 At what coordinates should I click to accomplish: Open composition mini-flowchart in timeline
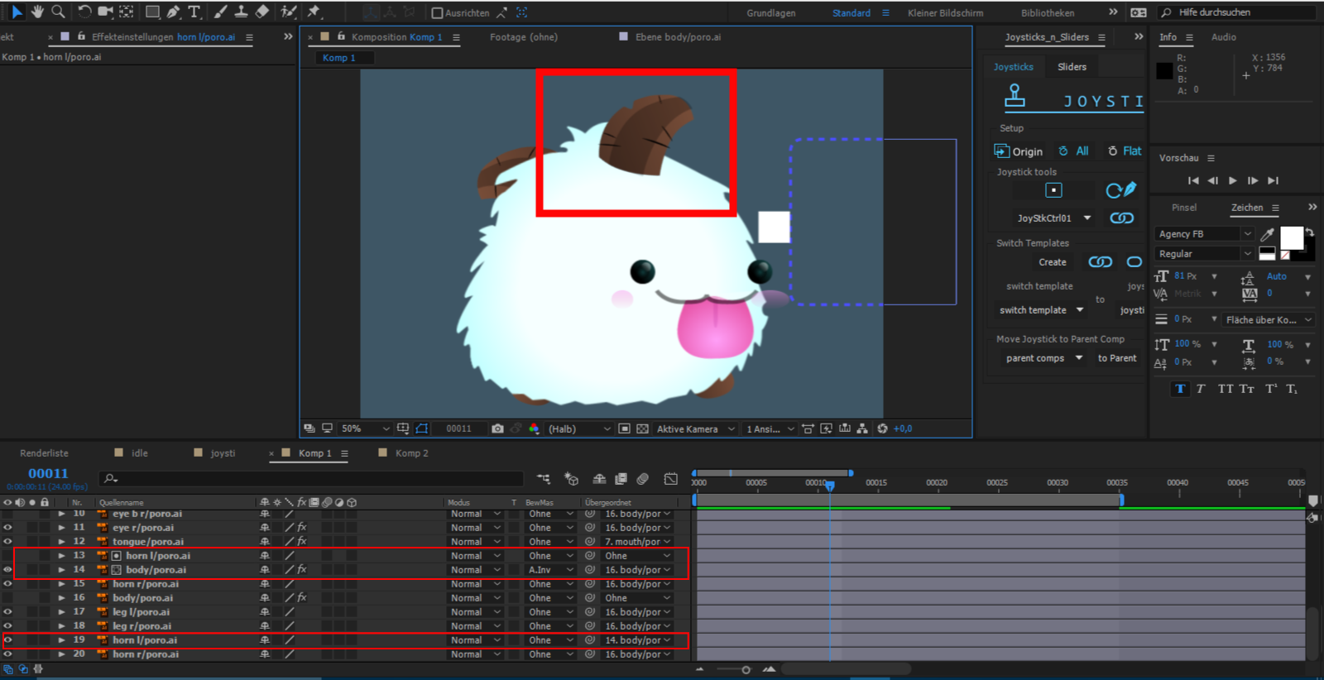pos(543,479)
